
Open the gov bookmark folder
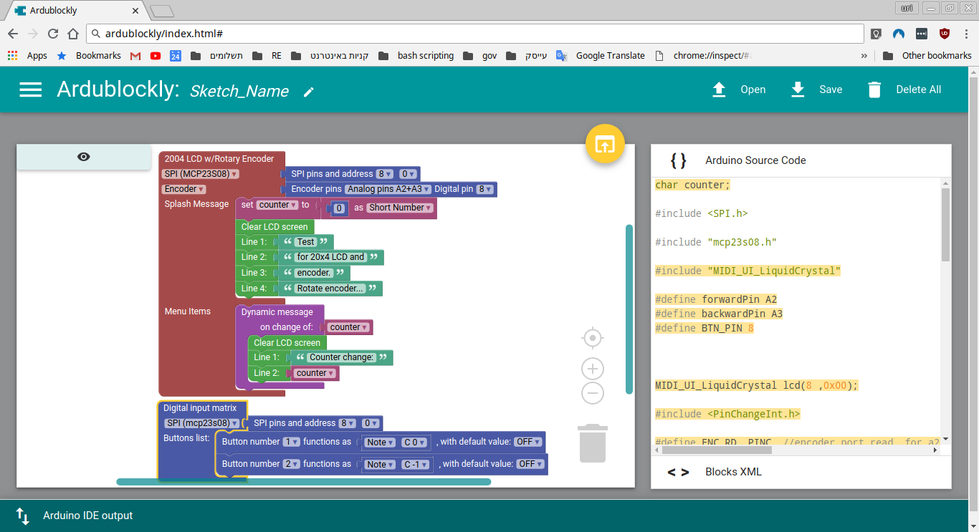480,56
